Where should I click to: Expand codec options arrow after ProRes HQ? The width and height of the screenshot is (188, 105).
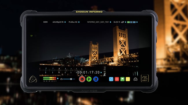tap(79, 22)
